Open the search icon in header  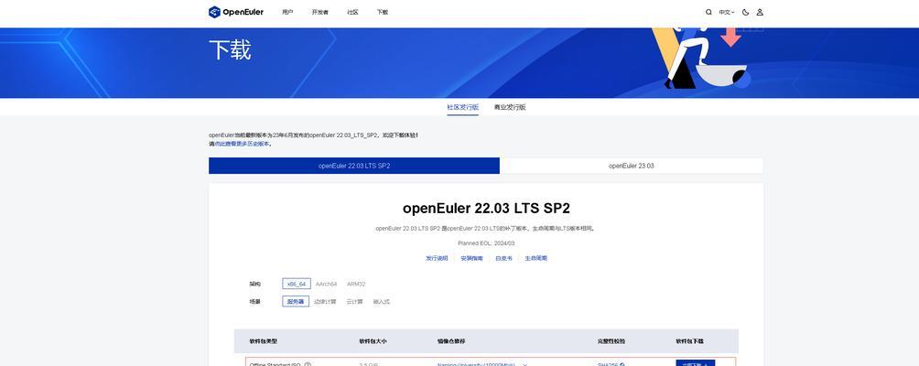[708, 12]
